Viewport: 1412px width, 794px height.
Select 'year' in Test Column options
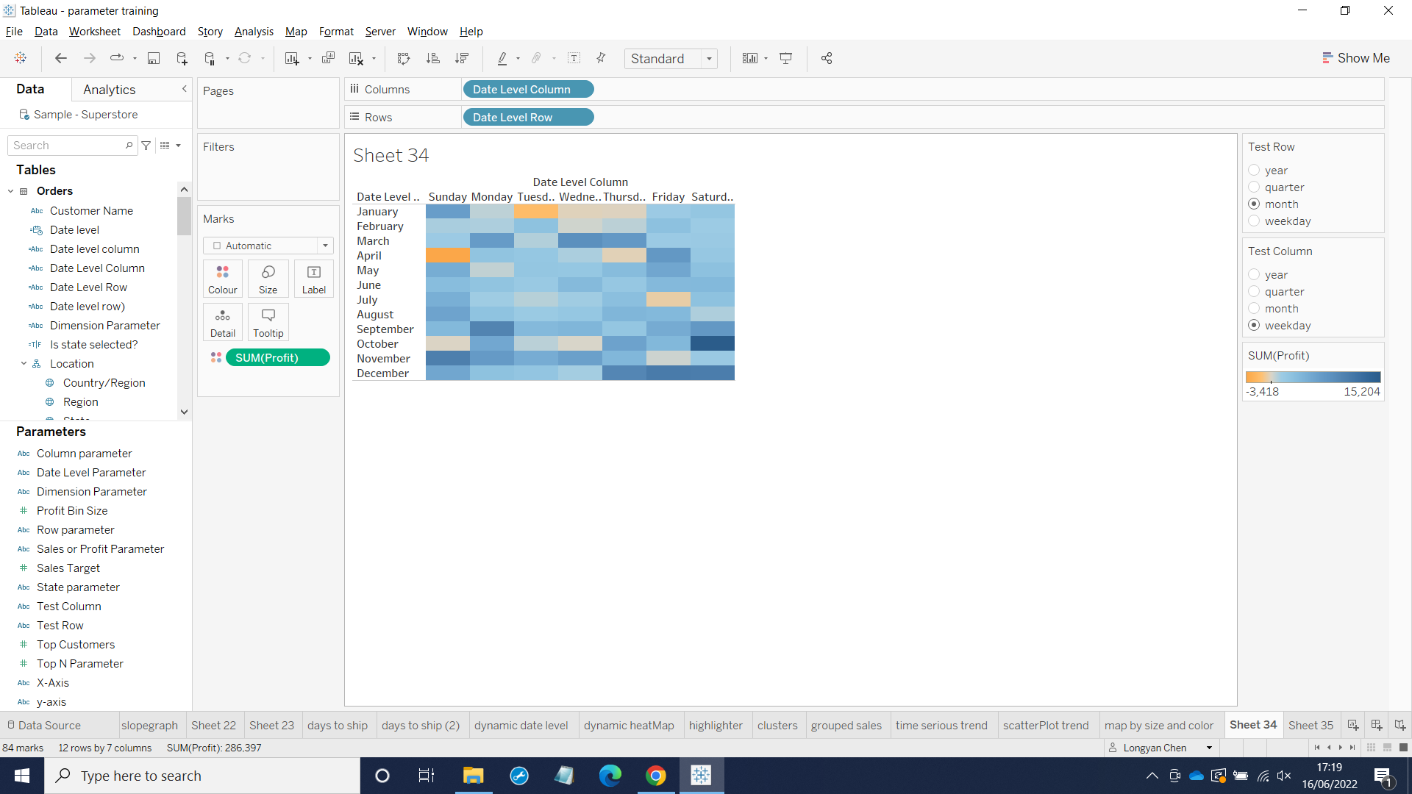(1255, 274)
